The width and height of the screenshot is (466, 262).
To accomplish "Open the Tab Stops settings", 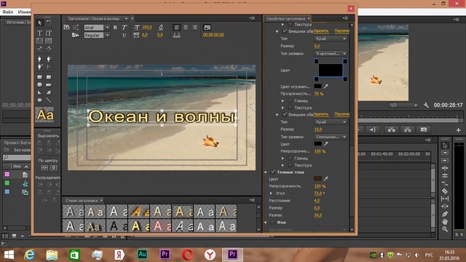I will point(176,35).
